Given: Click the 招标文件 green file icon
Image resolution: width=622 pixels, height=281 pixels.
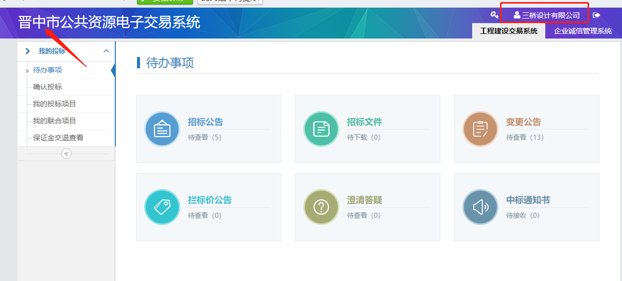Looking at the screenshot, I should 321,129.
